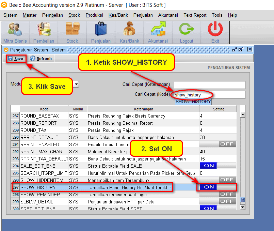Select the RPRINT_MAX_CHAR row
The height and width of the screenshot is (231, 274).
pos(124,151)
